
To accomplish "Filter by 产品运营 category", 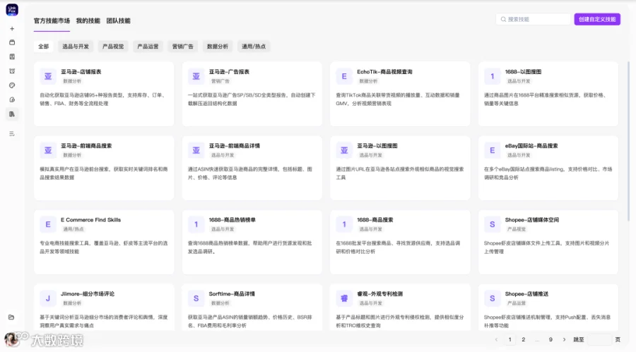I will [148, 46].
